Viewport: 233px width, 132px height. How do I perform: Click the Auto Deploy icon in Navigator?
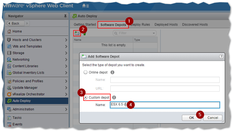9,101
